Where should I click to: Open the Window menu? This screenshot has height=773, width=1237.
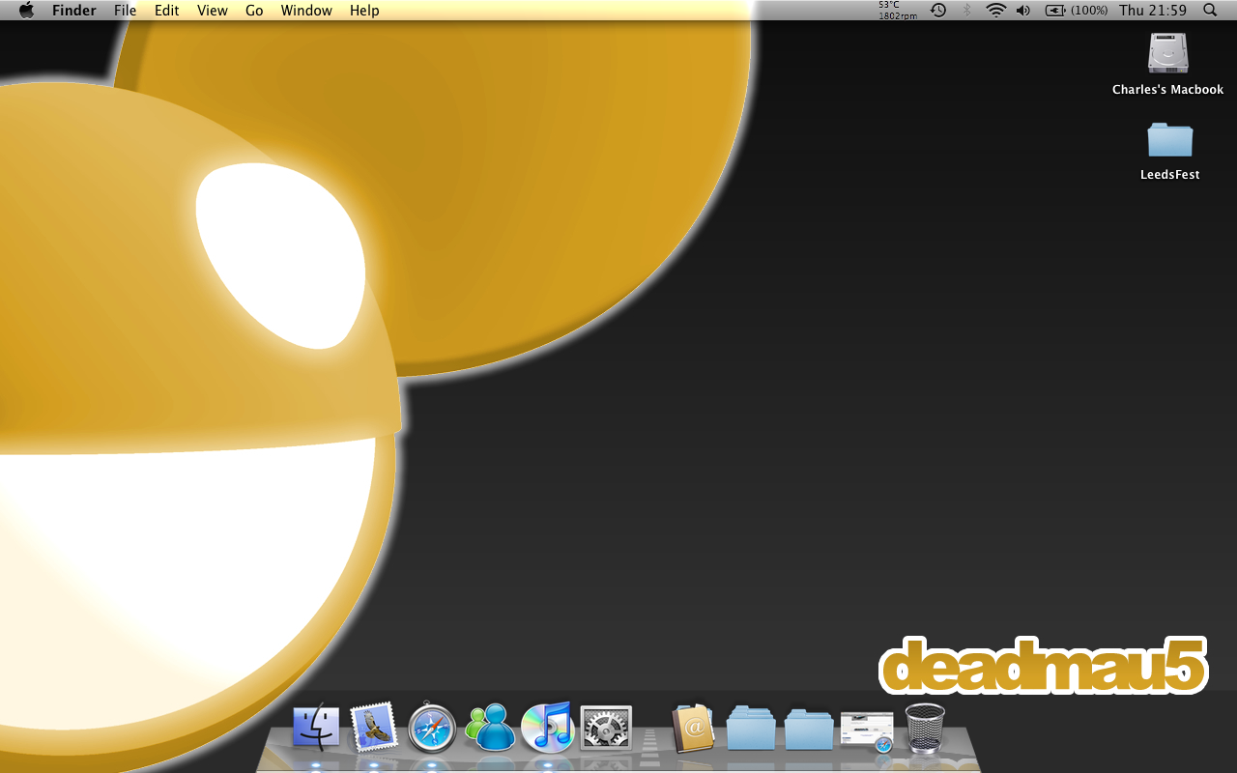pos(306,11)
